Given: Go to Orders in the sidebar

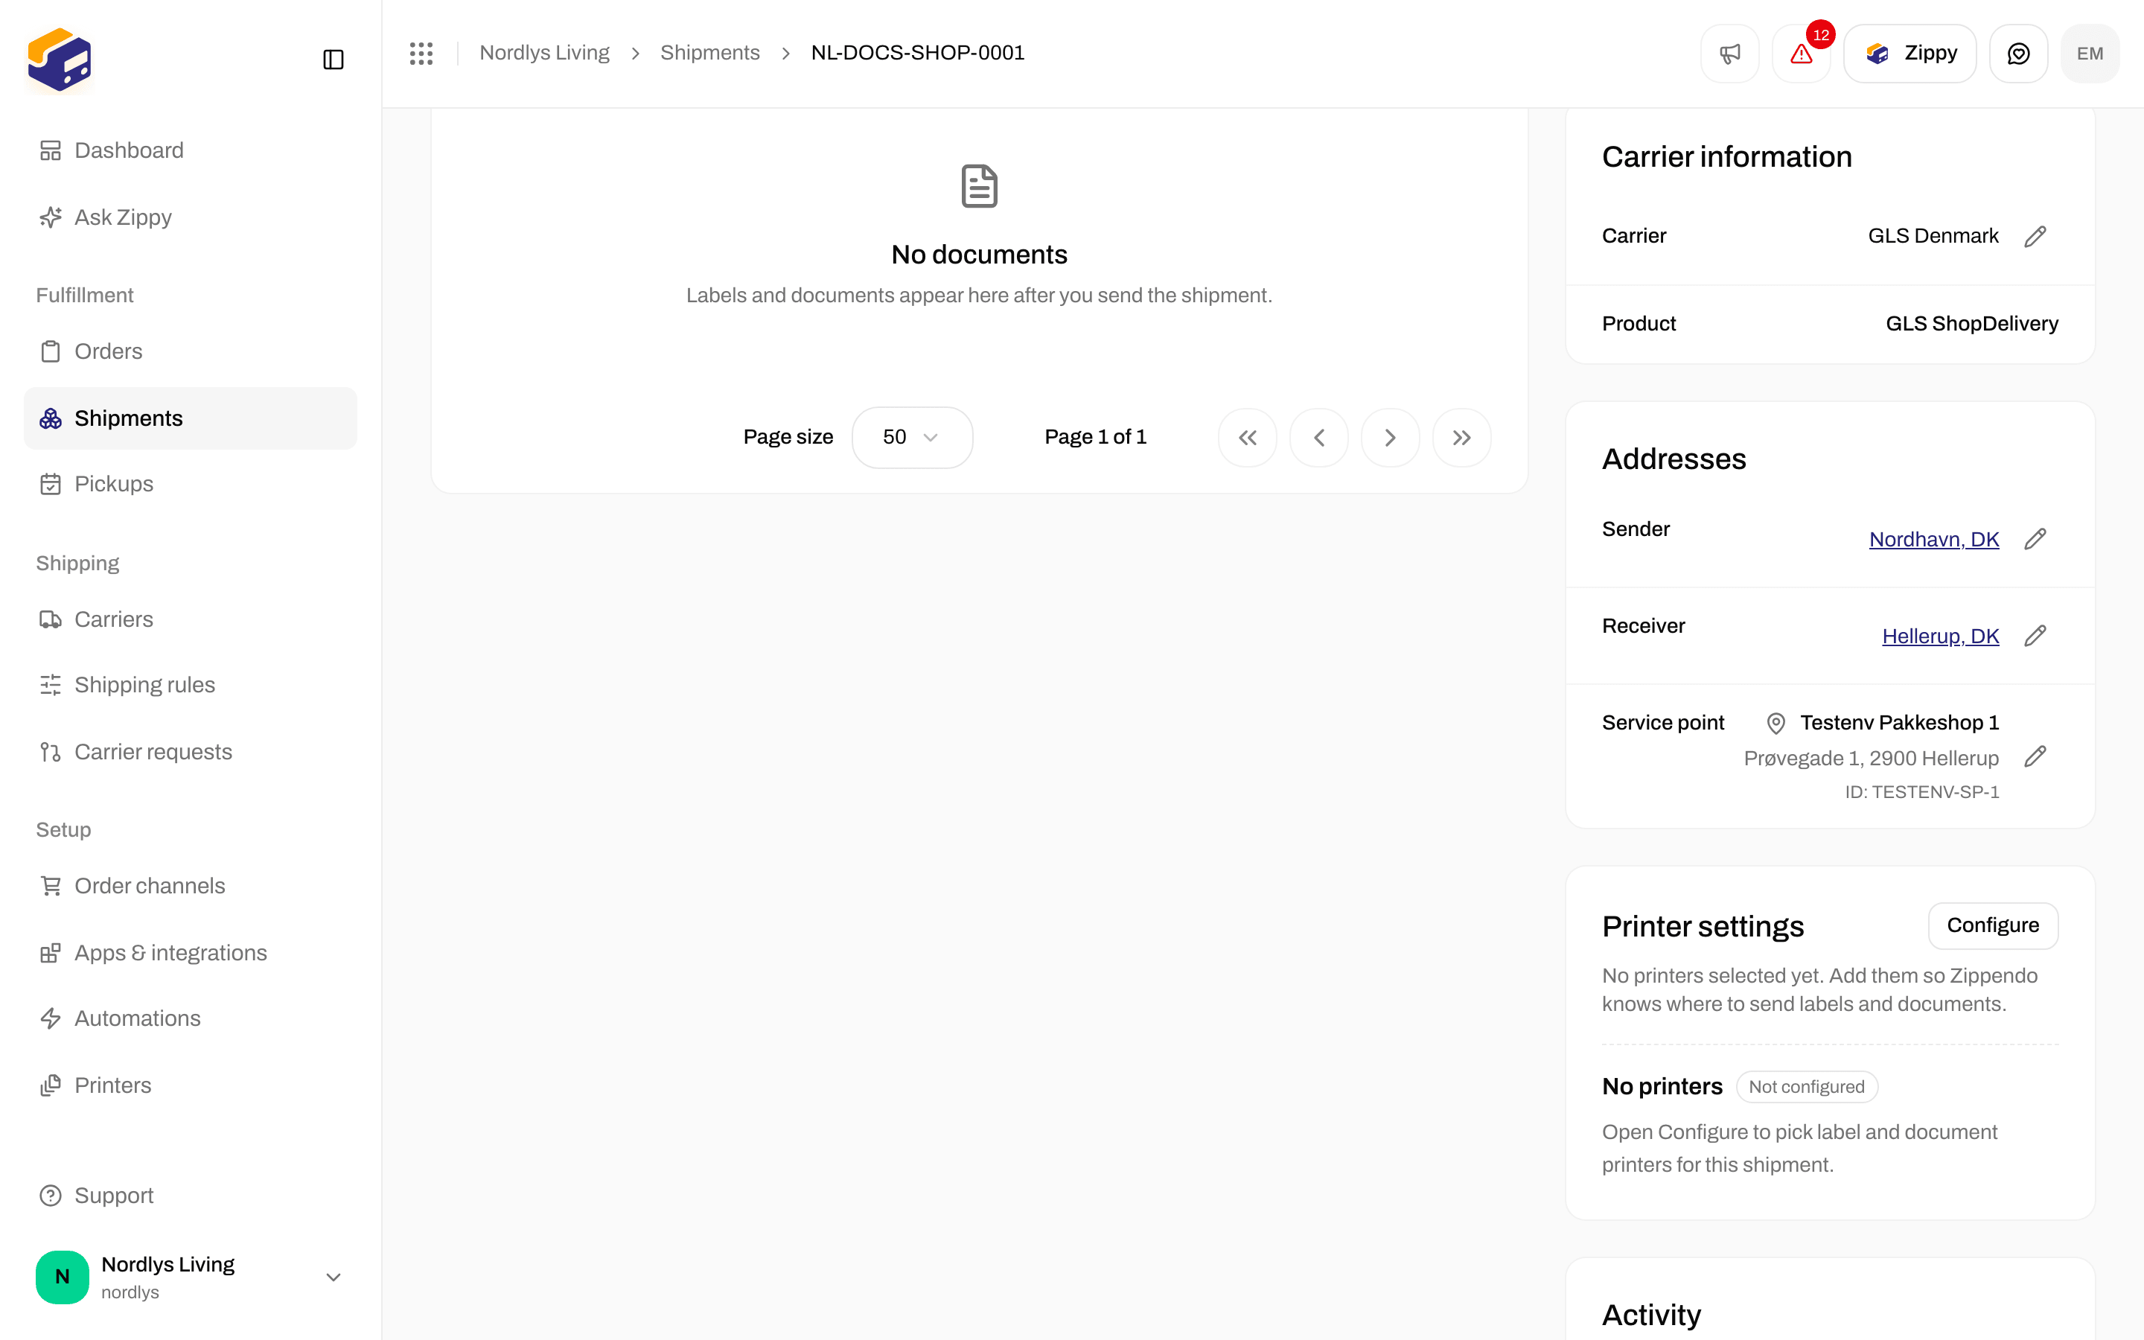Looking at the screenshot, I should click(x=191, y=351).
